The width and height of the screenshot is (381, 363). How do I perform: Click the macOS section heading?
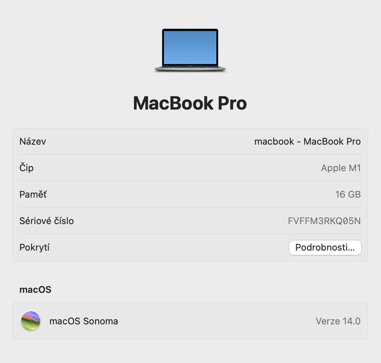(35, 290)
